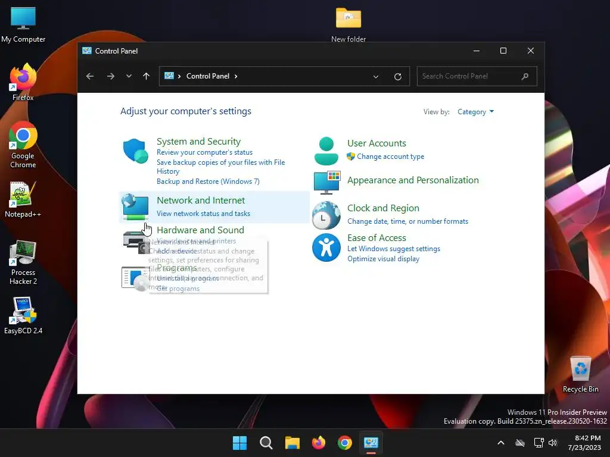Open Network and Internet heading link
Viewport: 610px width, 457px height.
pyautogui.click(x=201, y=201)
